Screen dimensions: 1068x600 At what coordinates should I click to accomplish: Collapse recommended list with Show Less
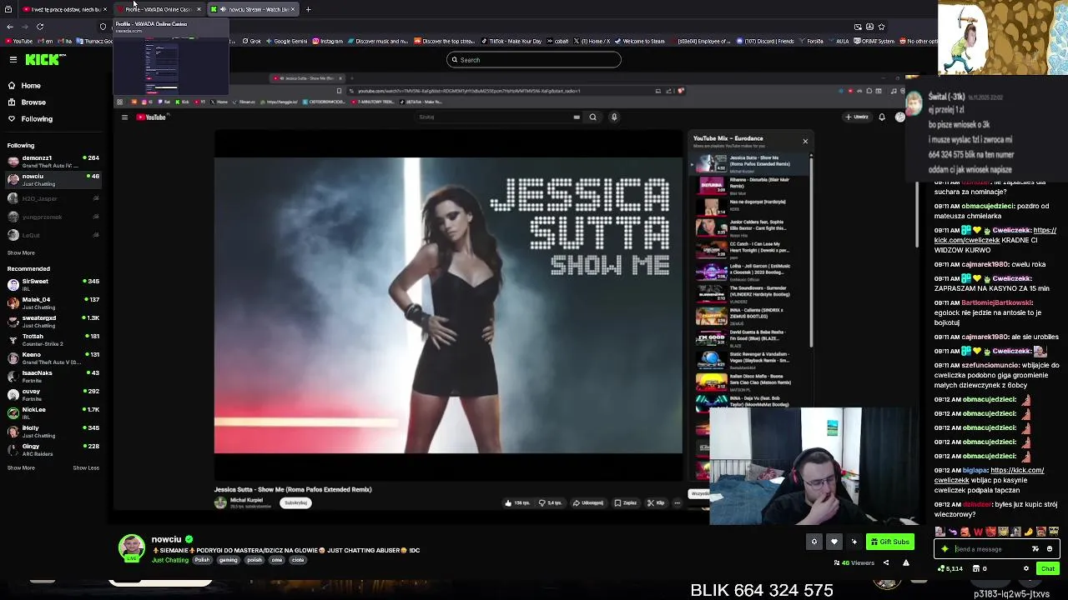86,467
